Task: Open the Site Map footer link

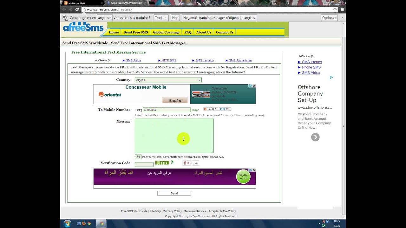Action: 155,211
